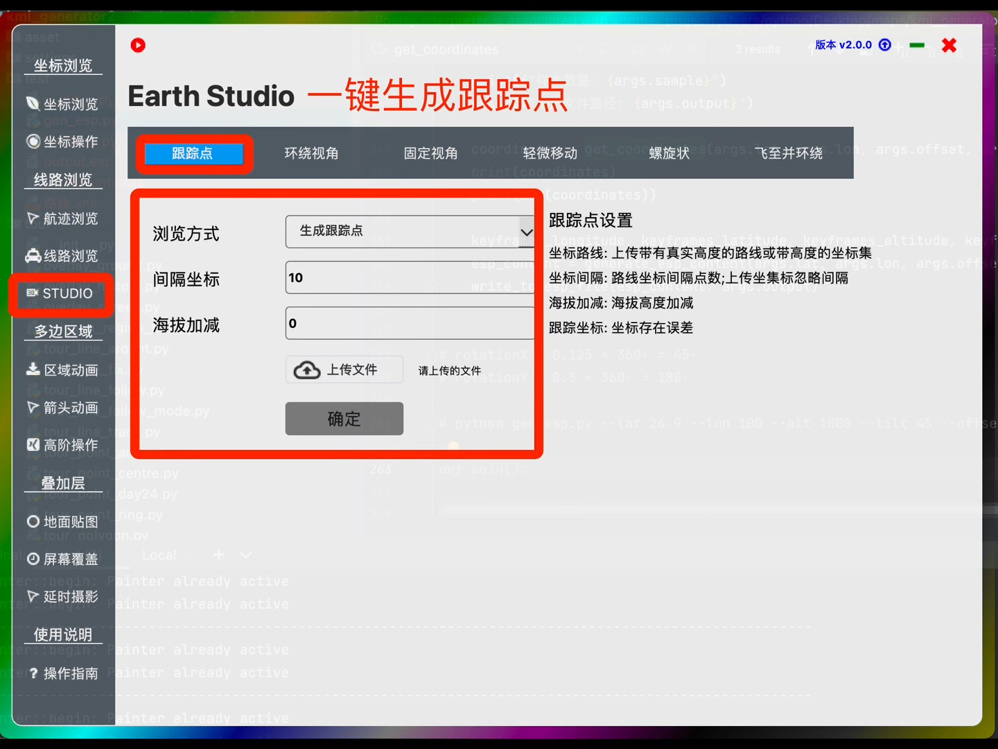Open 地面贴图 circle icon item
998x749 pixels.
click(33, 522)
